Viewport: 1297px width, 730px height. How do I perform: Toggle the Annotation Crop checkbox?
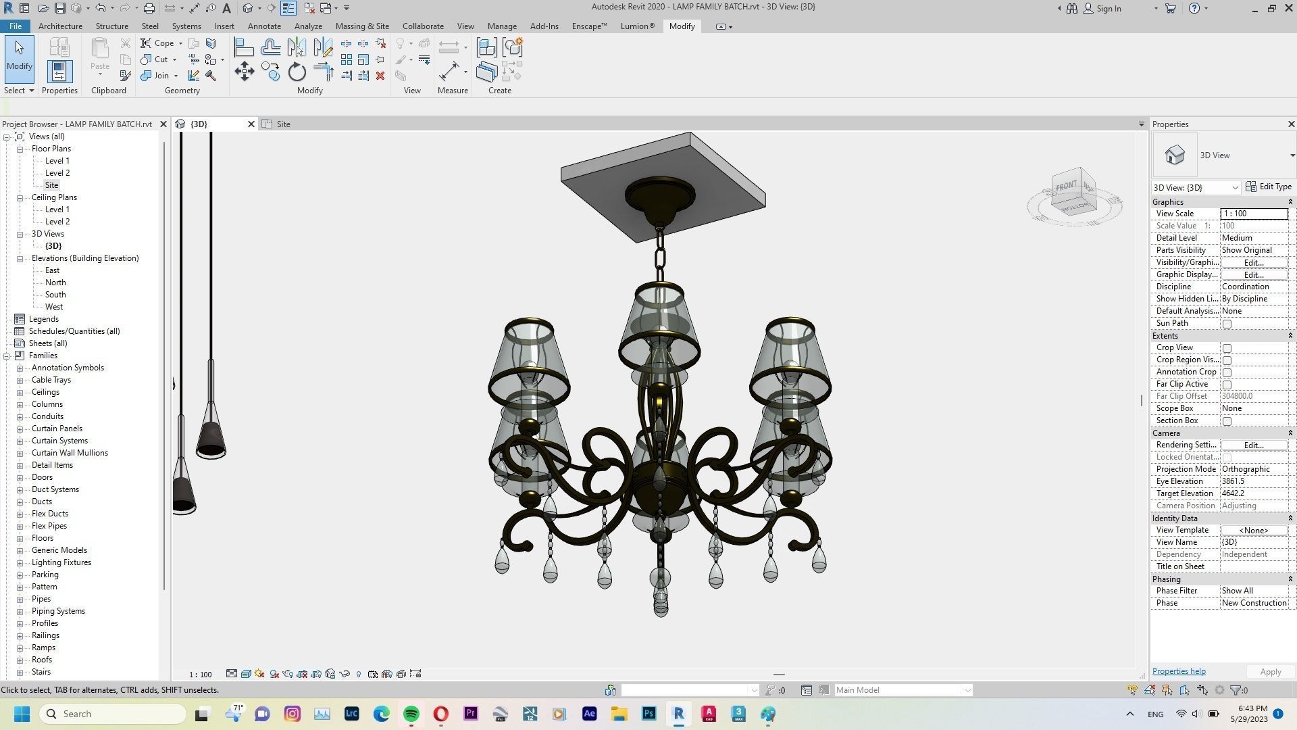[1227, 372]
